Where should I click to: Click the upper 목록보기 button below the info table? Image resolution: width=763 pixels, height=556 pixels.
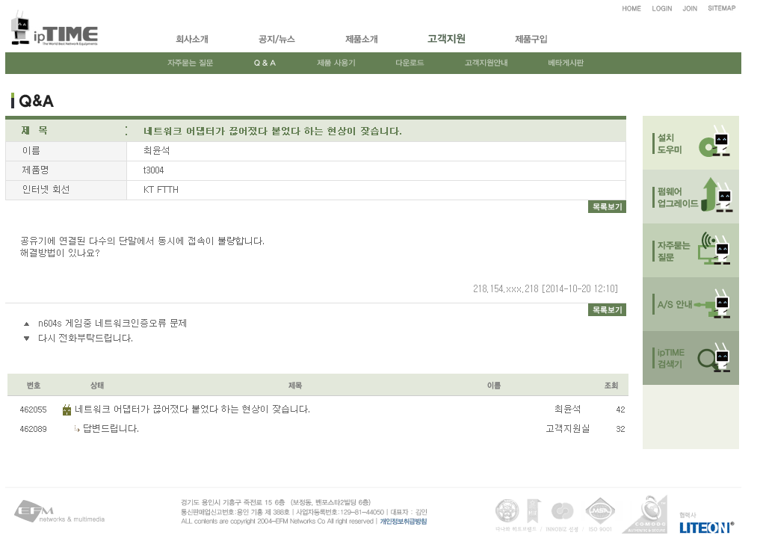pos(607,207)
